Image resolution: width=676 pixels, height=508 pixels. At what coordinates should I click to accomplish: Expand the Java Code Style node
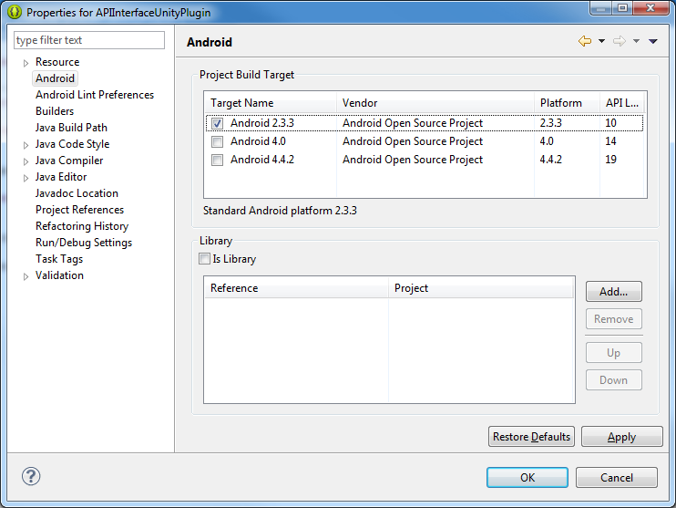tap(26, 145)
